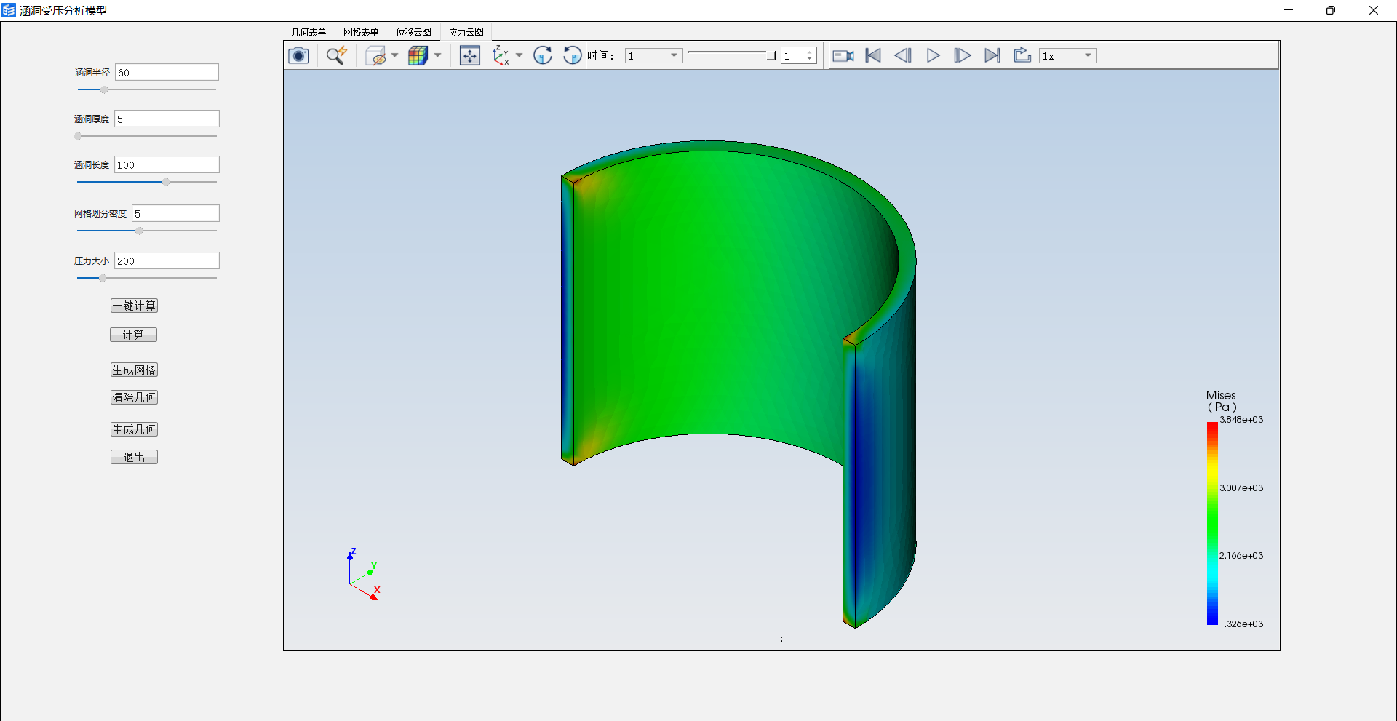Viewport: 1397px width, 721px height.
Task: Play the animation
Action: [933, 55]
